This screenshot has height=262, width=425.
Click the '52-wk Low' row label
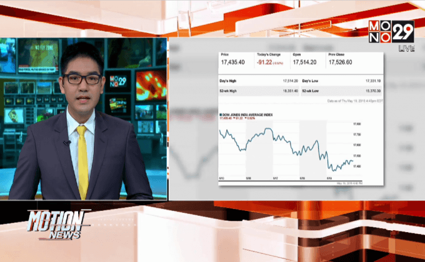311,91
